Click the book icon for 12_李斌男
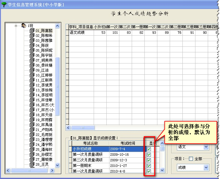The image size is (222, 179). click(32, 85)
